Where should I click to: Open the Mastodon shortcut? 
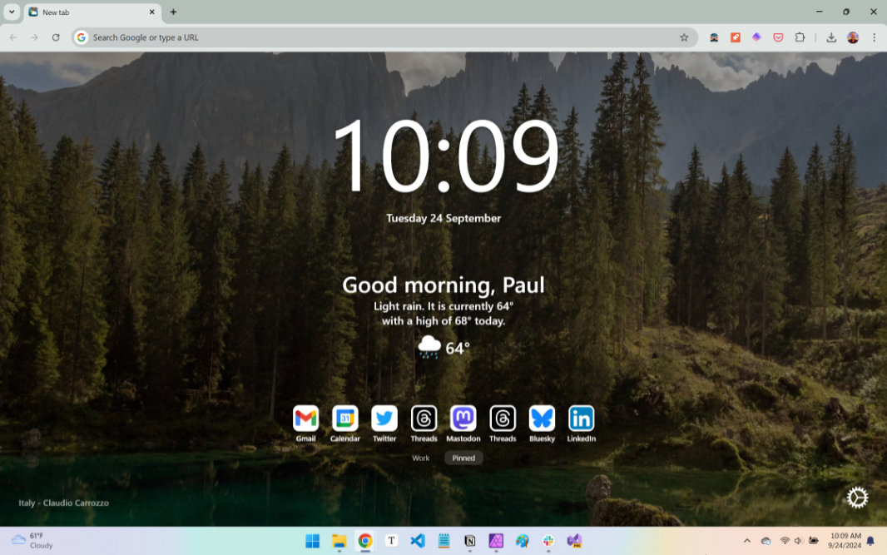[463, 418]
